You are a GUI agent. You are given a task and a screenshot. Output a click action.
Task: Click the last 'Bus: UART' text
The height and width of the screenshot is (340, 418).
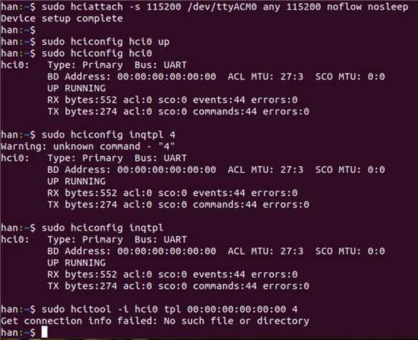(161, 239)
